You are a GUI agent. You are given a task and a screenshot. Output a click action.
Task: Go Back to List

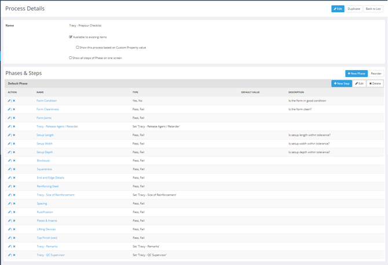point(373,9)
